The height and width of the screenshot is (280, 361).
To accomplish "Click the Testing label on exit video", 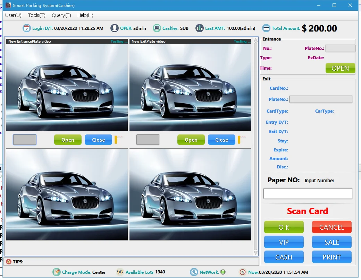I will coord(242,41).
